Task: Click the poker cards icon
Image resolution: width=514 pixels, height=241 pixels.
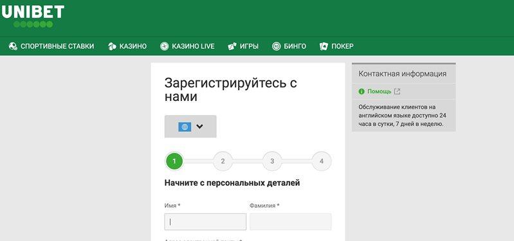Action: (324, 46)
